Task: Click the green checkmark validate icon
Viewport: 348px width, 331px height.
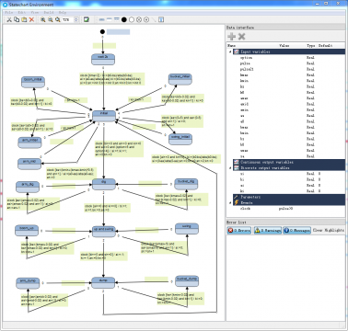Action: (x=87, y=19)
